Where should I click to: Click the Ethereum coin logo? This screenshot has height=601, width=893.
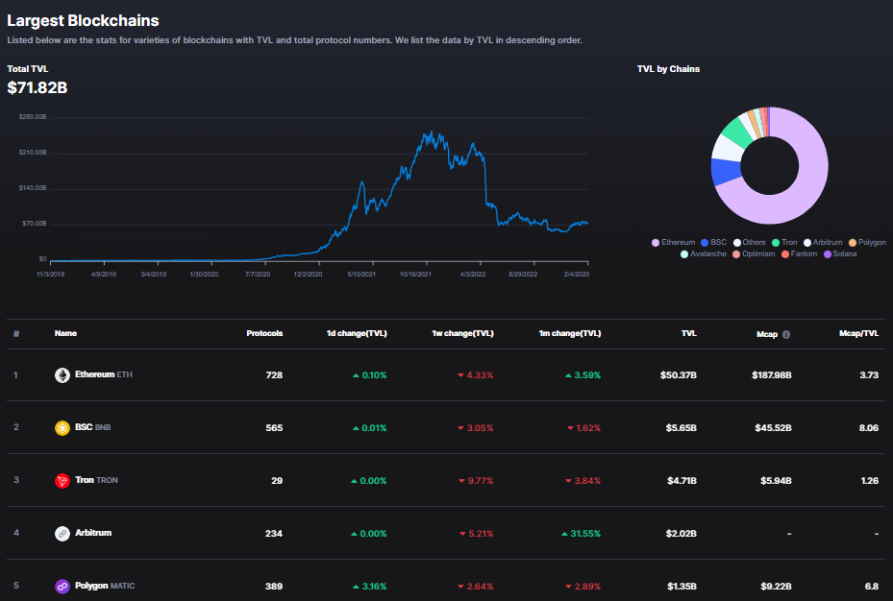pos(62,375)
